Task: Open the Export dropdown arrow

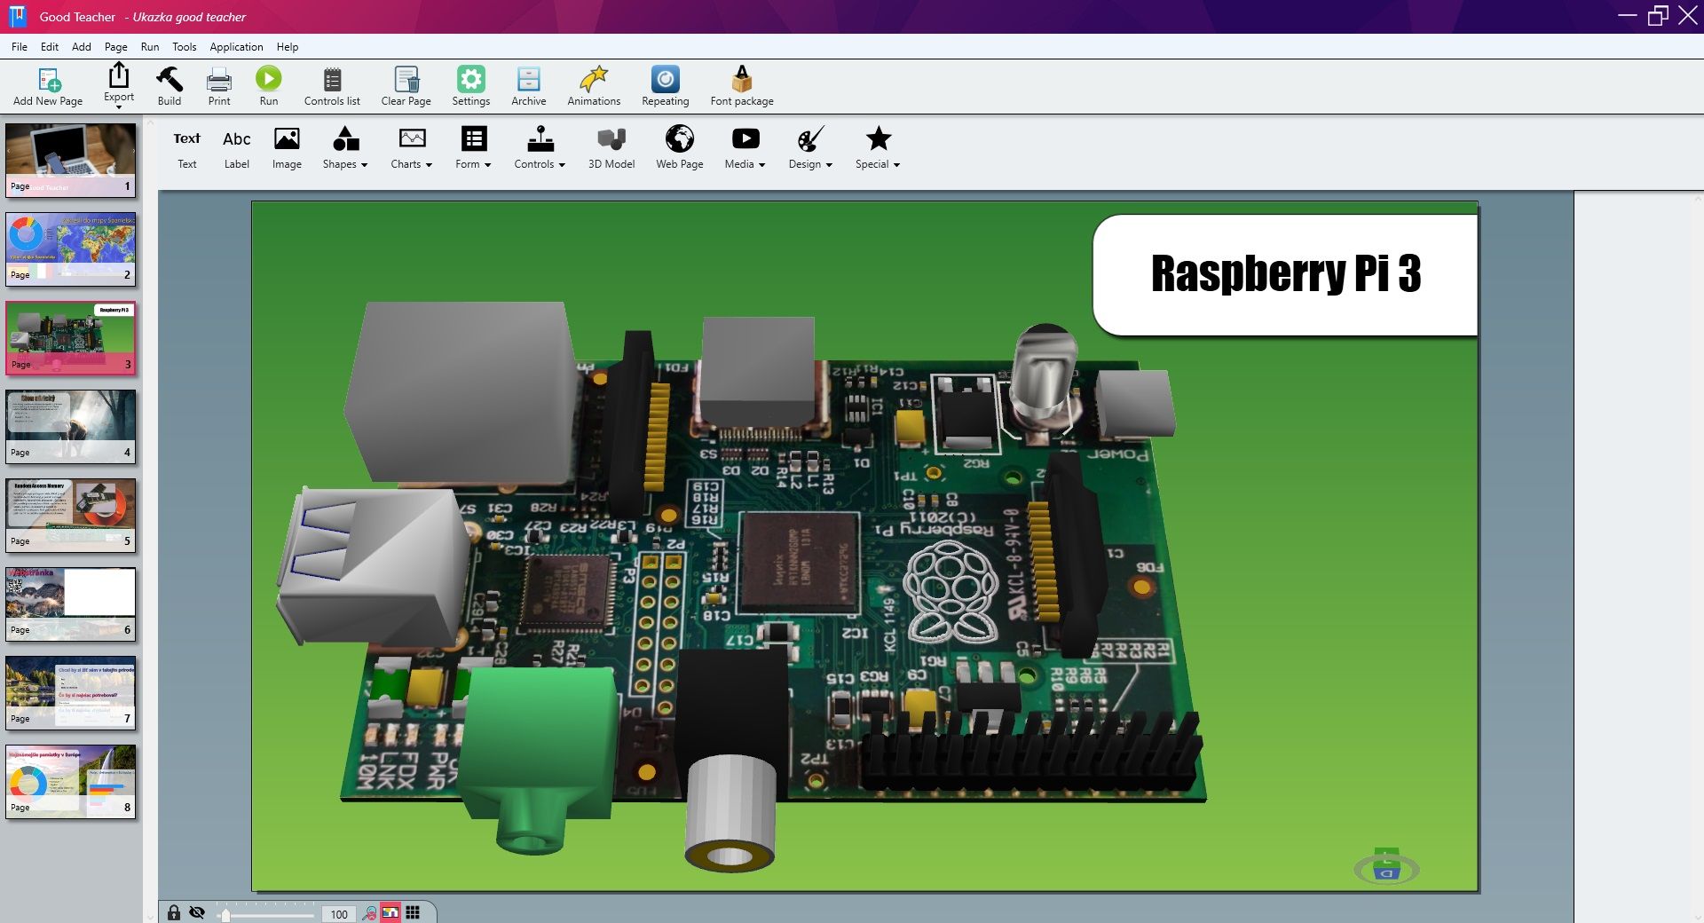Action: tap(119, 107)
